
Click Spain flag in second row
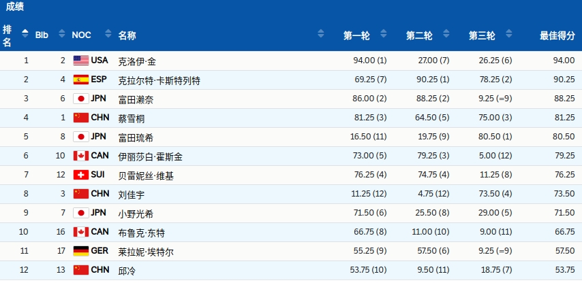pyautogui.click(x=81, y=80)
